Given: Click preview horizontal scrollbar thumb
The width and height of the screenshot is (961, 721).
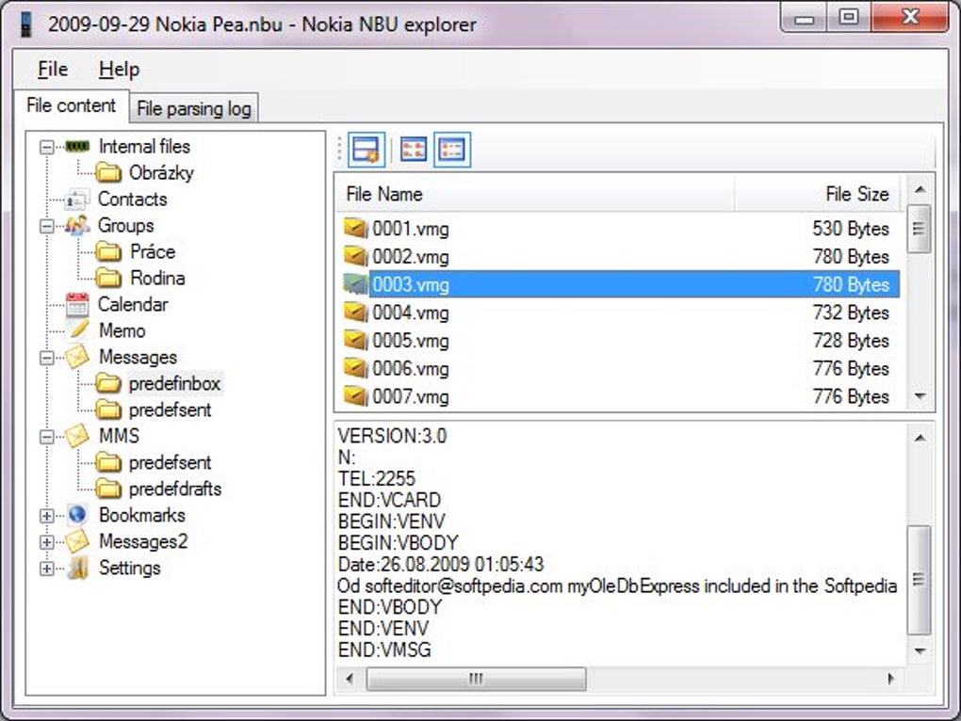Looking at the screenshot, I should 476,678.
